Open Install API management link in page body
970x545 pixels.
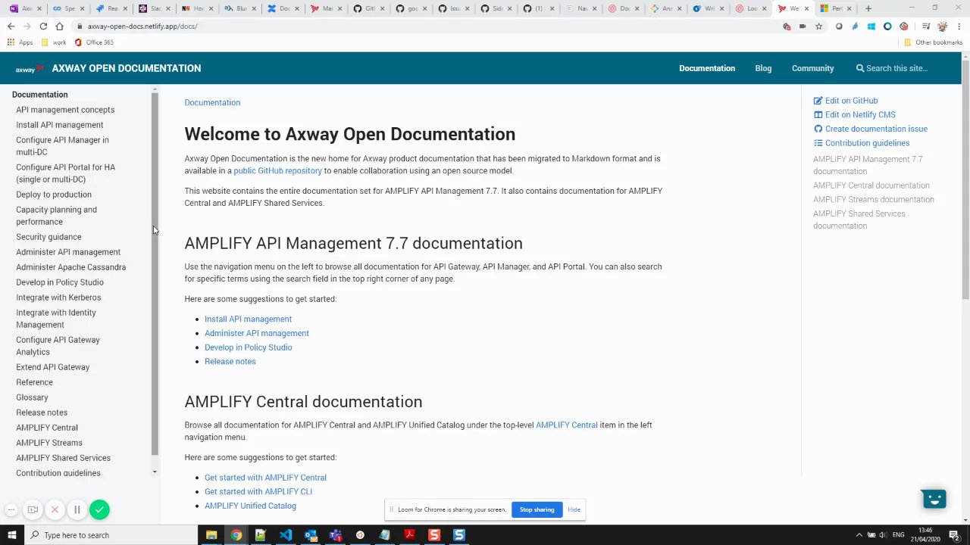[x=248, y=319]
